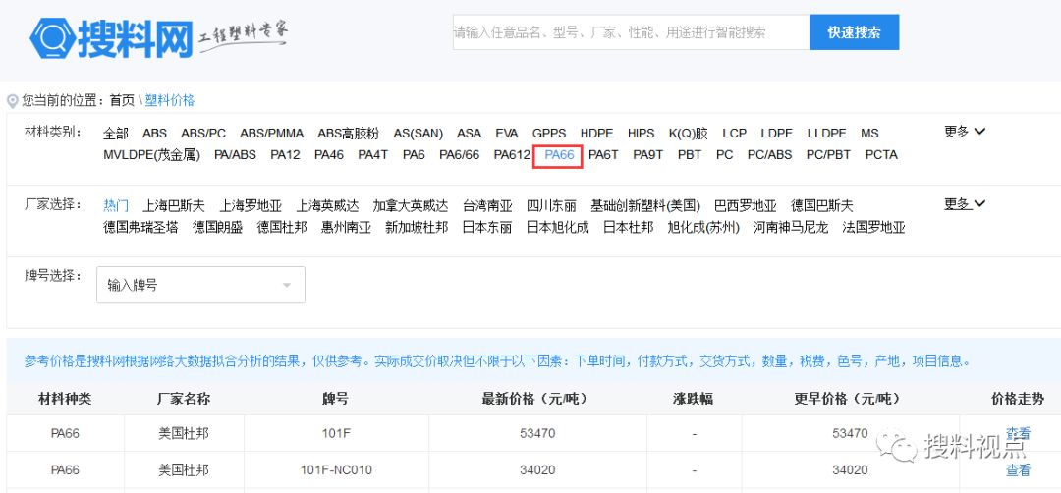This screenshot has width=1061, height=493.
Task: Select material category PA6
Action: (414, 155)
